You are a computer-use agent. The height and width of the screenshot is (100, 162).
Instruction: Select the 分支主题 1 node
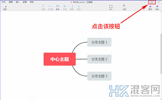pos(99,42)
